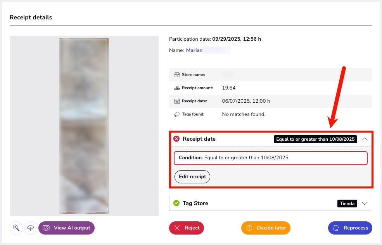Screen dimensions: 382x245
Task: Open the participant name link Marian
Action: click(x=194, y=50)
